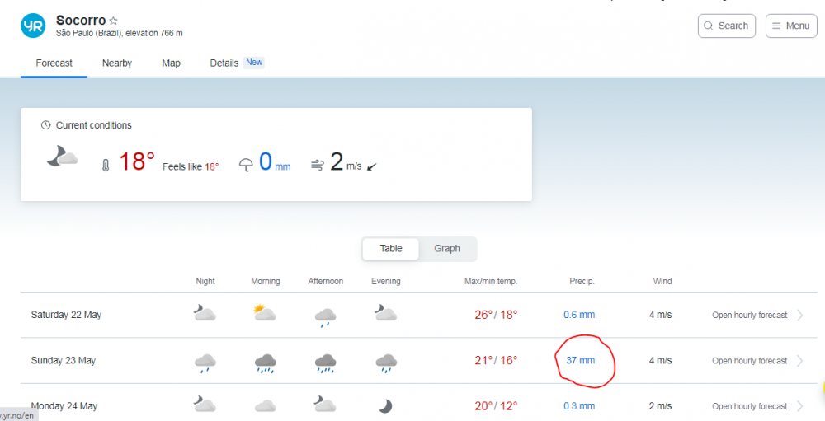
Task: Favorite Socorro with the star icon
Action: coord(114,21)
